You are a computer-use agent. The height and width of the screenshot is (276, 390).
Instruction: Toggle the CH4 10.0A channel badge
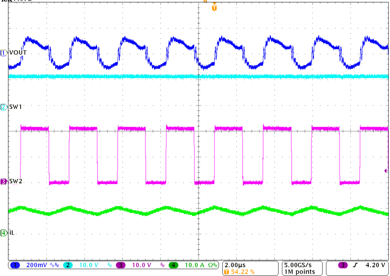[x=174, y=264]
